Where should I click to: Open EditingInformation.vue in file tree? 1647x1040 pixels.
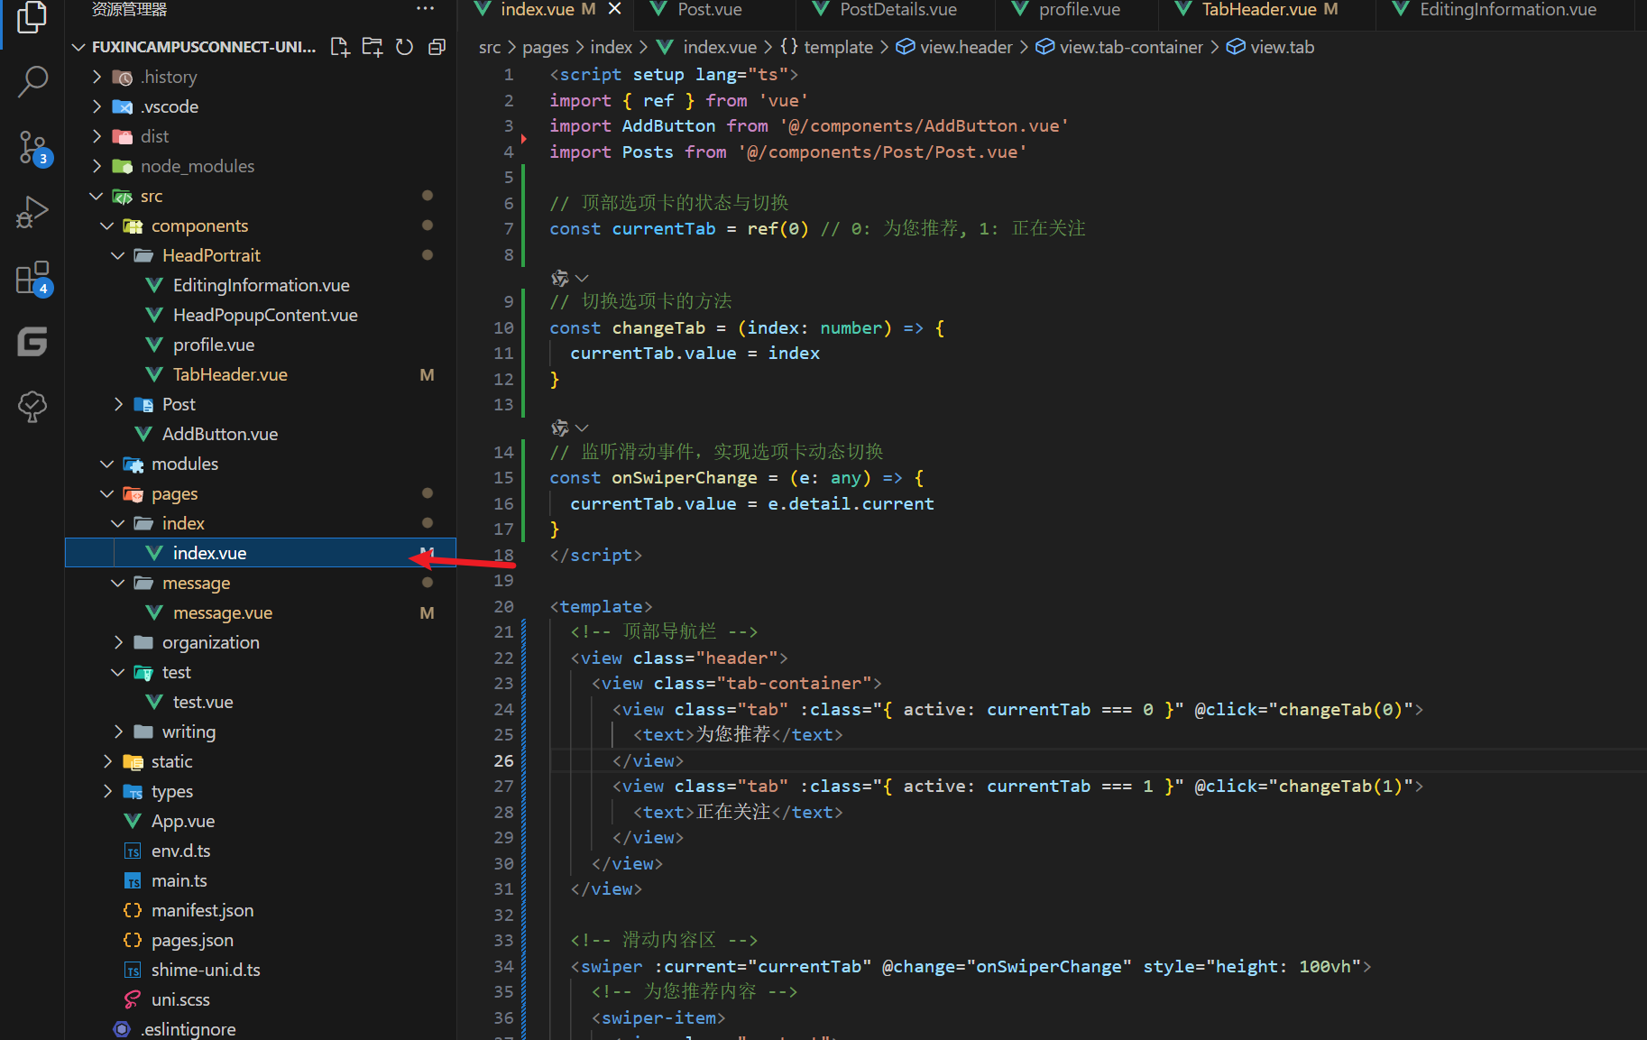261,285
